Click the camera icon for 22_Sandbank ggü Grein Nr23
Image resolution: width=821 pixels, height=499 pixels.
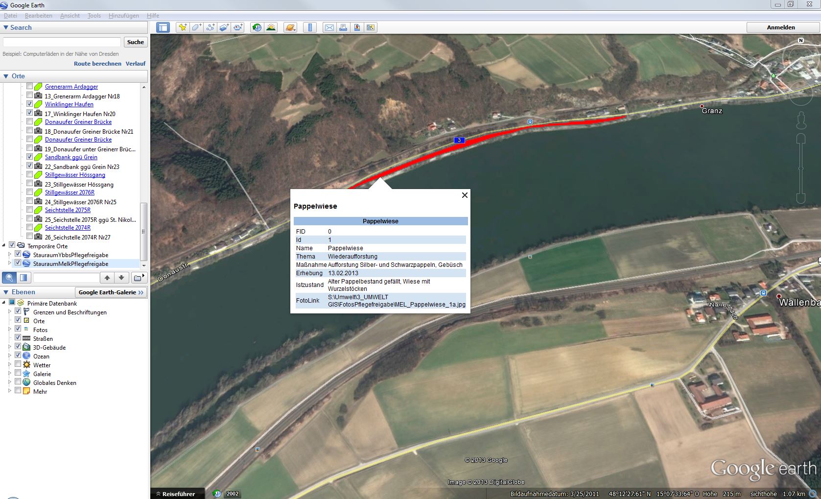(38, 166)
